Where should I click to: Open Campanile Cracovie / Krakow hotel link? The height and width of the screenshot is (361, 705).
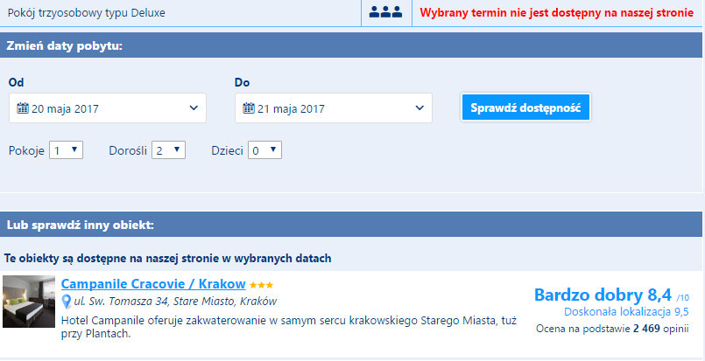pyautogui.click(x=153, y=284)
